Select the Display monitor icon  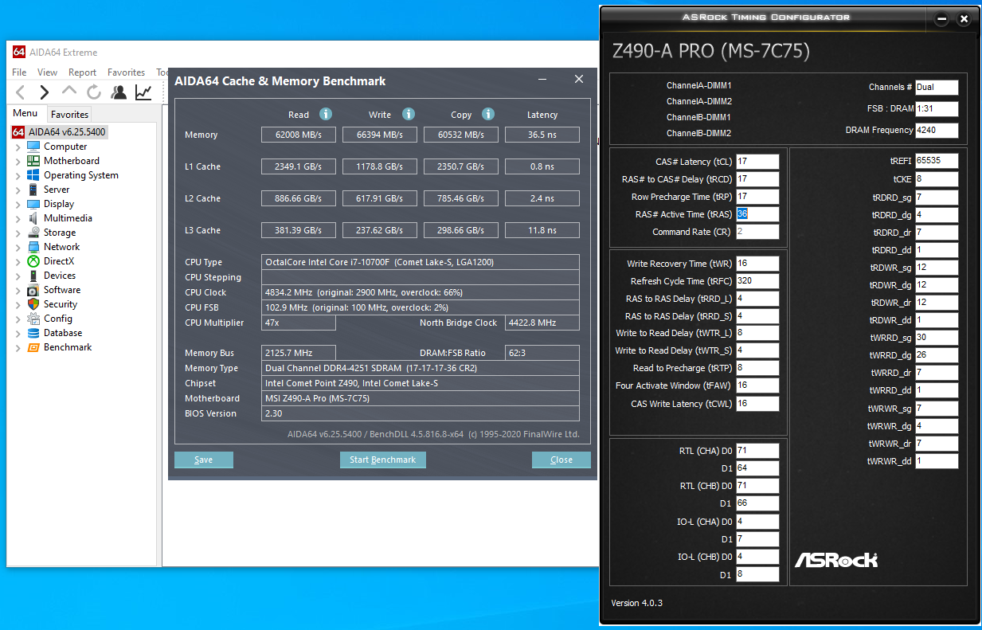[33, 204]
